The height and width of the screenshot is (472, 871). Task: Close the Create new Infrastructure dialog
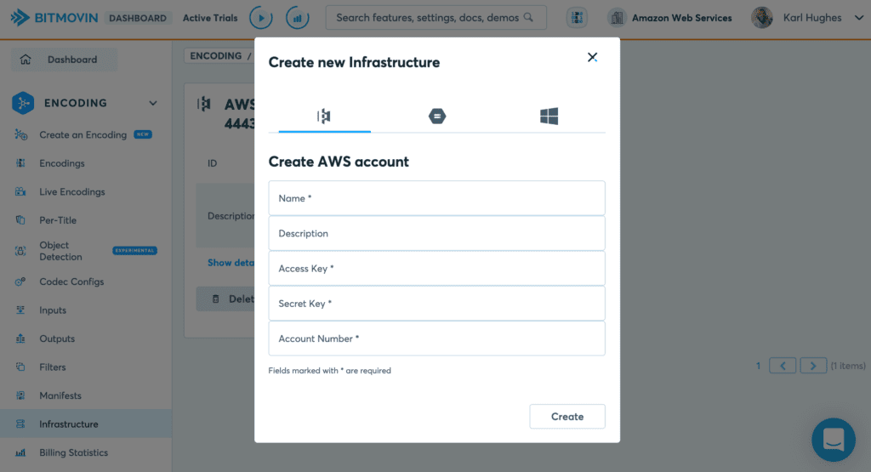[x=592, y=57]
